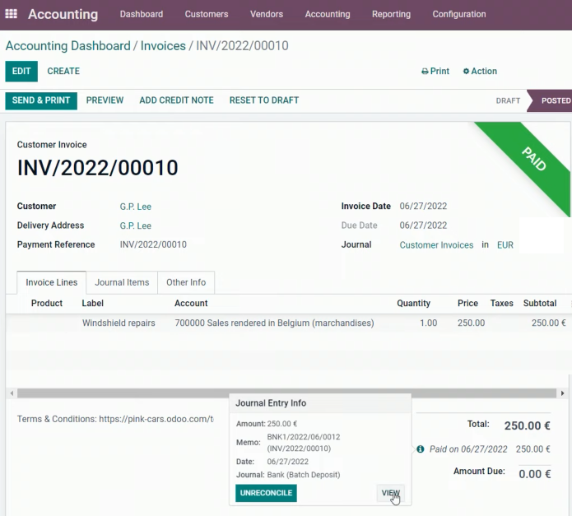
Task: Click the EDIT button
Action: pyautogui.click(x=21, y=71)
